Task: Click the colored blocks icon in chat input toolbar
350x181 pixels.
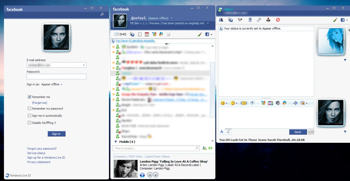Action: tap(285, 103)
